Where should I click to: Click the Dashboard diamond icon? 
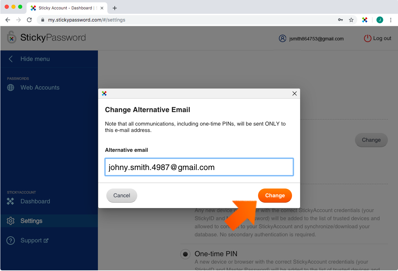pyautogui.click(x=10, y=201)
